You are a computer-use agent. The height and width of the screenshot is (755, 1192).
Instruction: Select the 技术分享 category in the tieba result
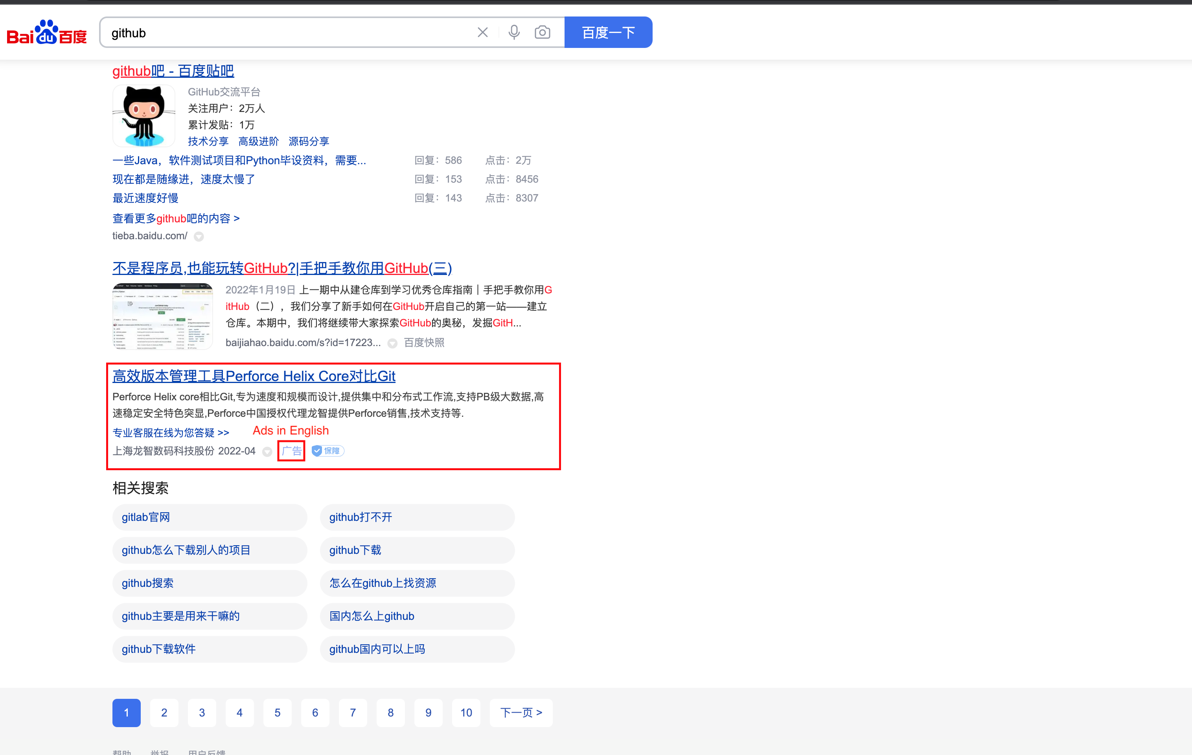pyautogui.click(x=208, y=141)
